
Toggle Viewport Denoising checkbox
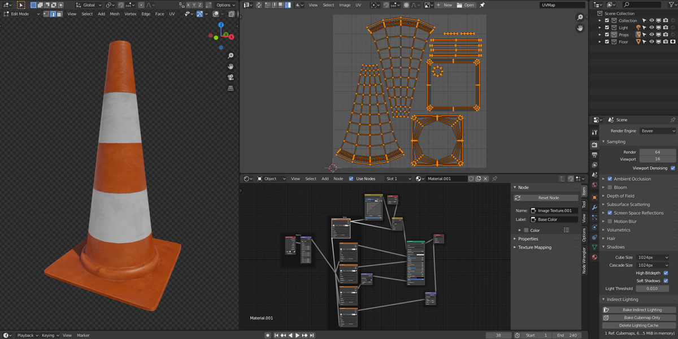pos(672,168)
